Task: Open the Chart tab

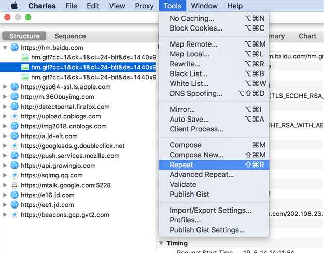Action: (x=307, y=36)
